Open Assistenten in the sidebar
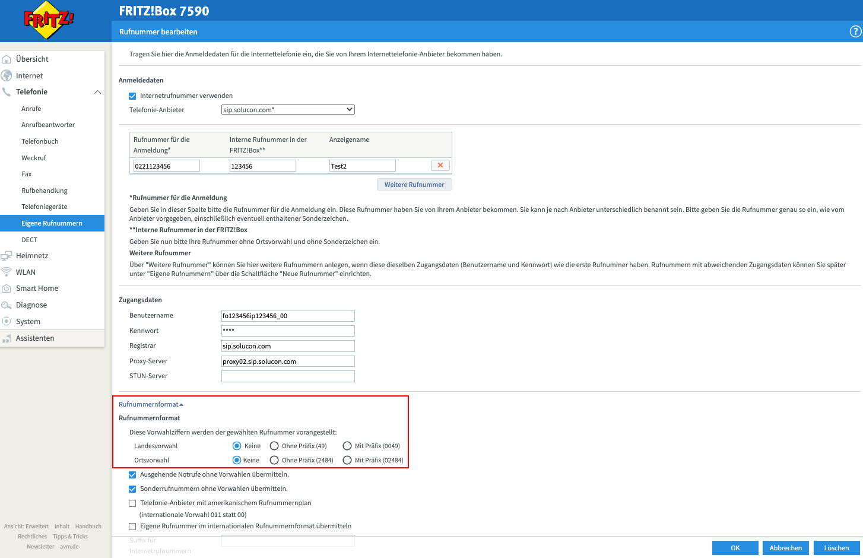Screen dimensions: 863x558 (35, 338)
